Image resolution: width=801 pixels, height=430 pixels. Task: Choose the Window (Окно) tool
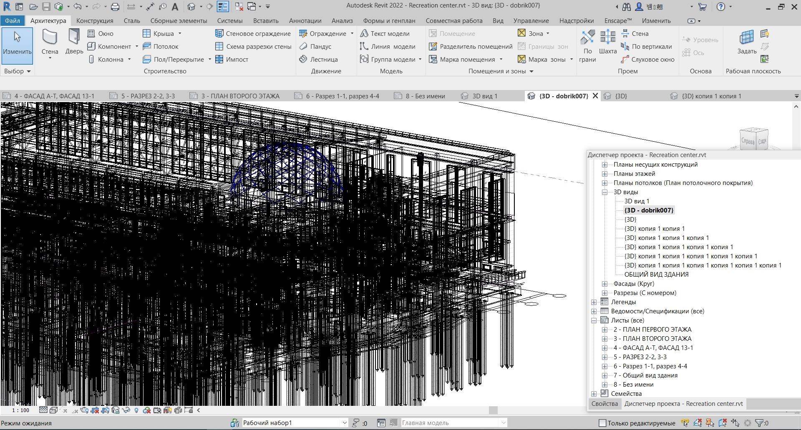101,33
